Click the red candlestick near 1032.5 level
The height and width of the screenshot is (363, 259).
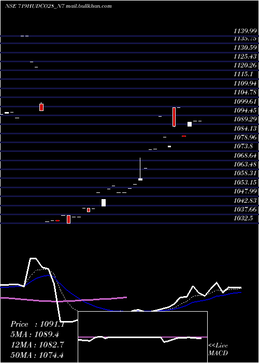tap(68, 219)
